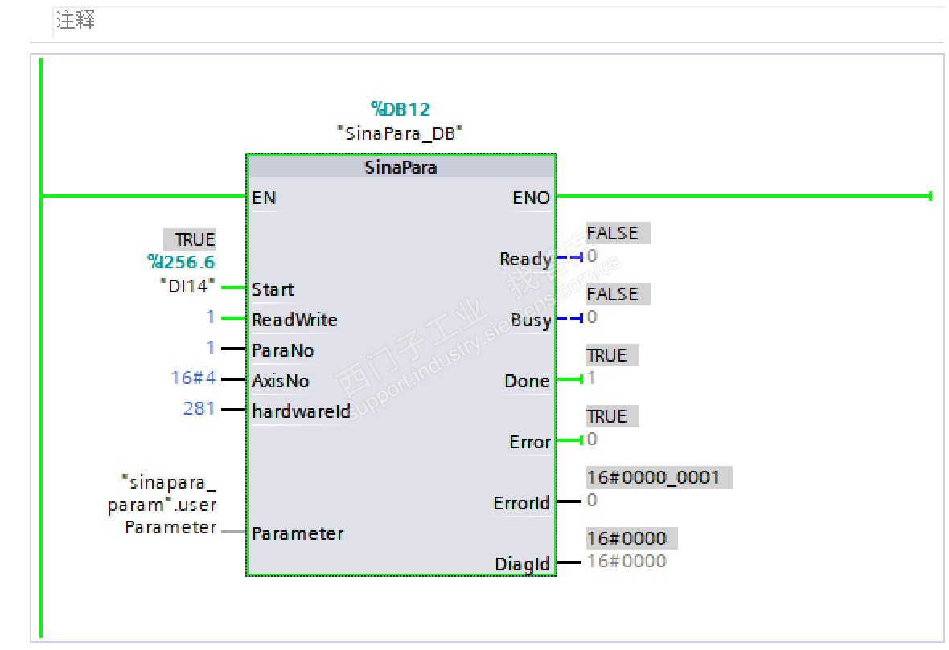Image resolution: width=949 pixels, height=650 pixels.
Task: Click the Done output pin label
Action: [x=527, y=381]
